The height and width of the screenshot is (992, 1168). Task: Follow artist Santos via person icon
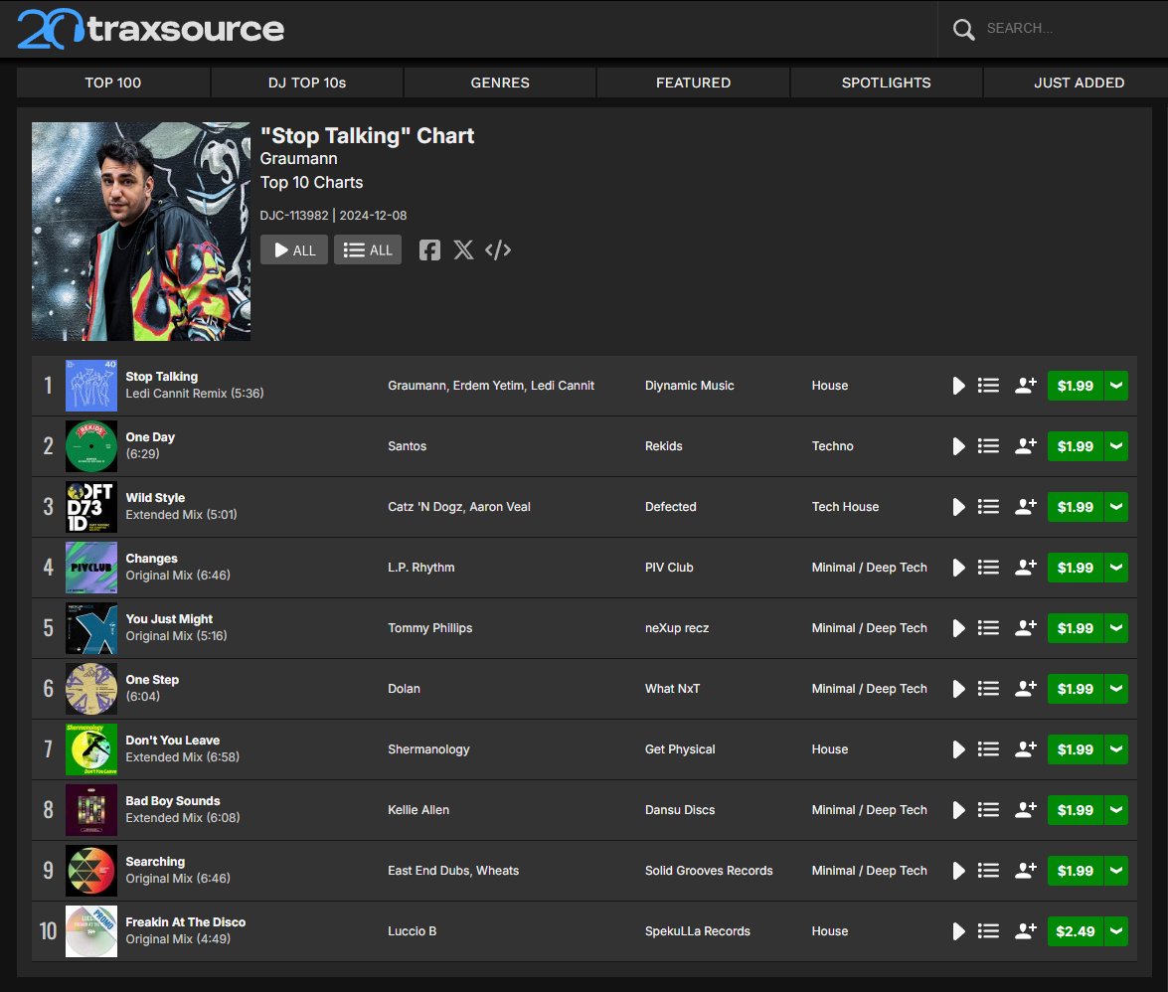click(1026, 446)
